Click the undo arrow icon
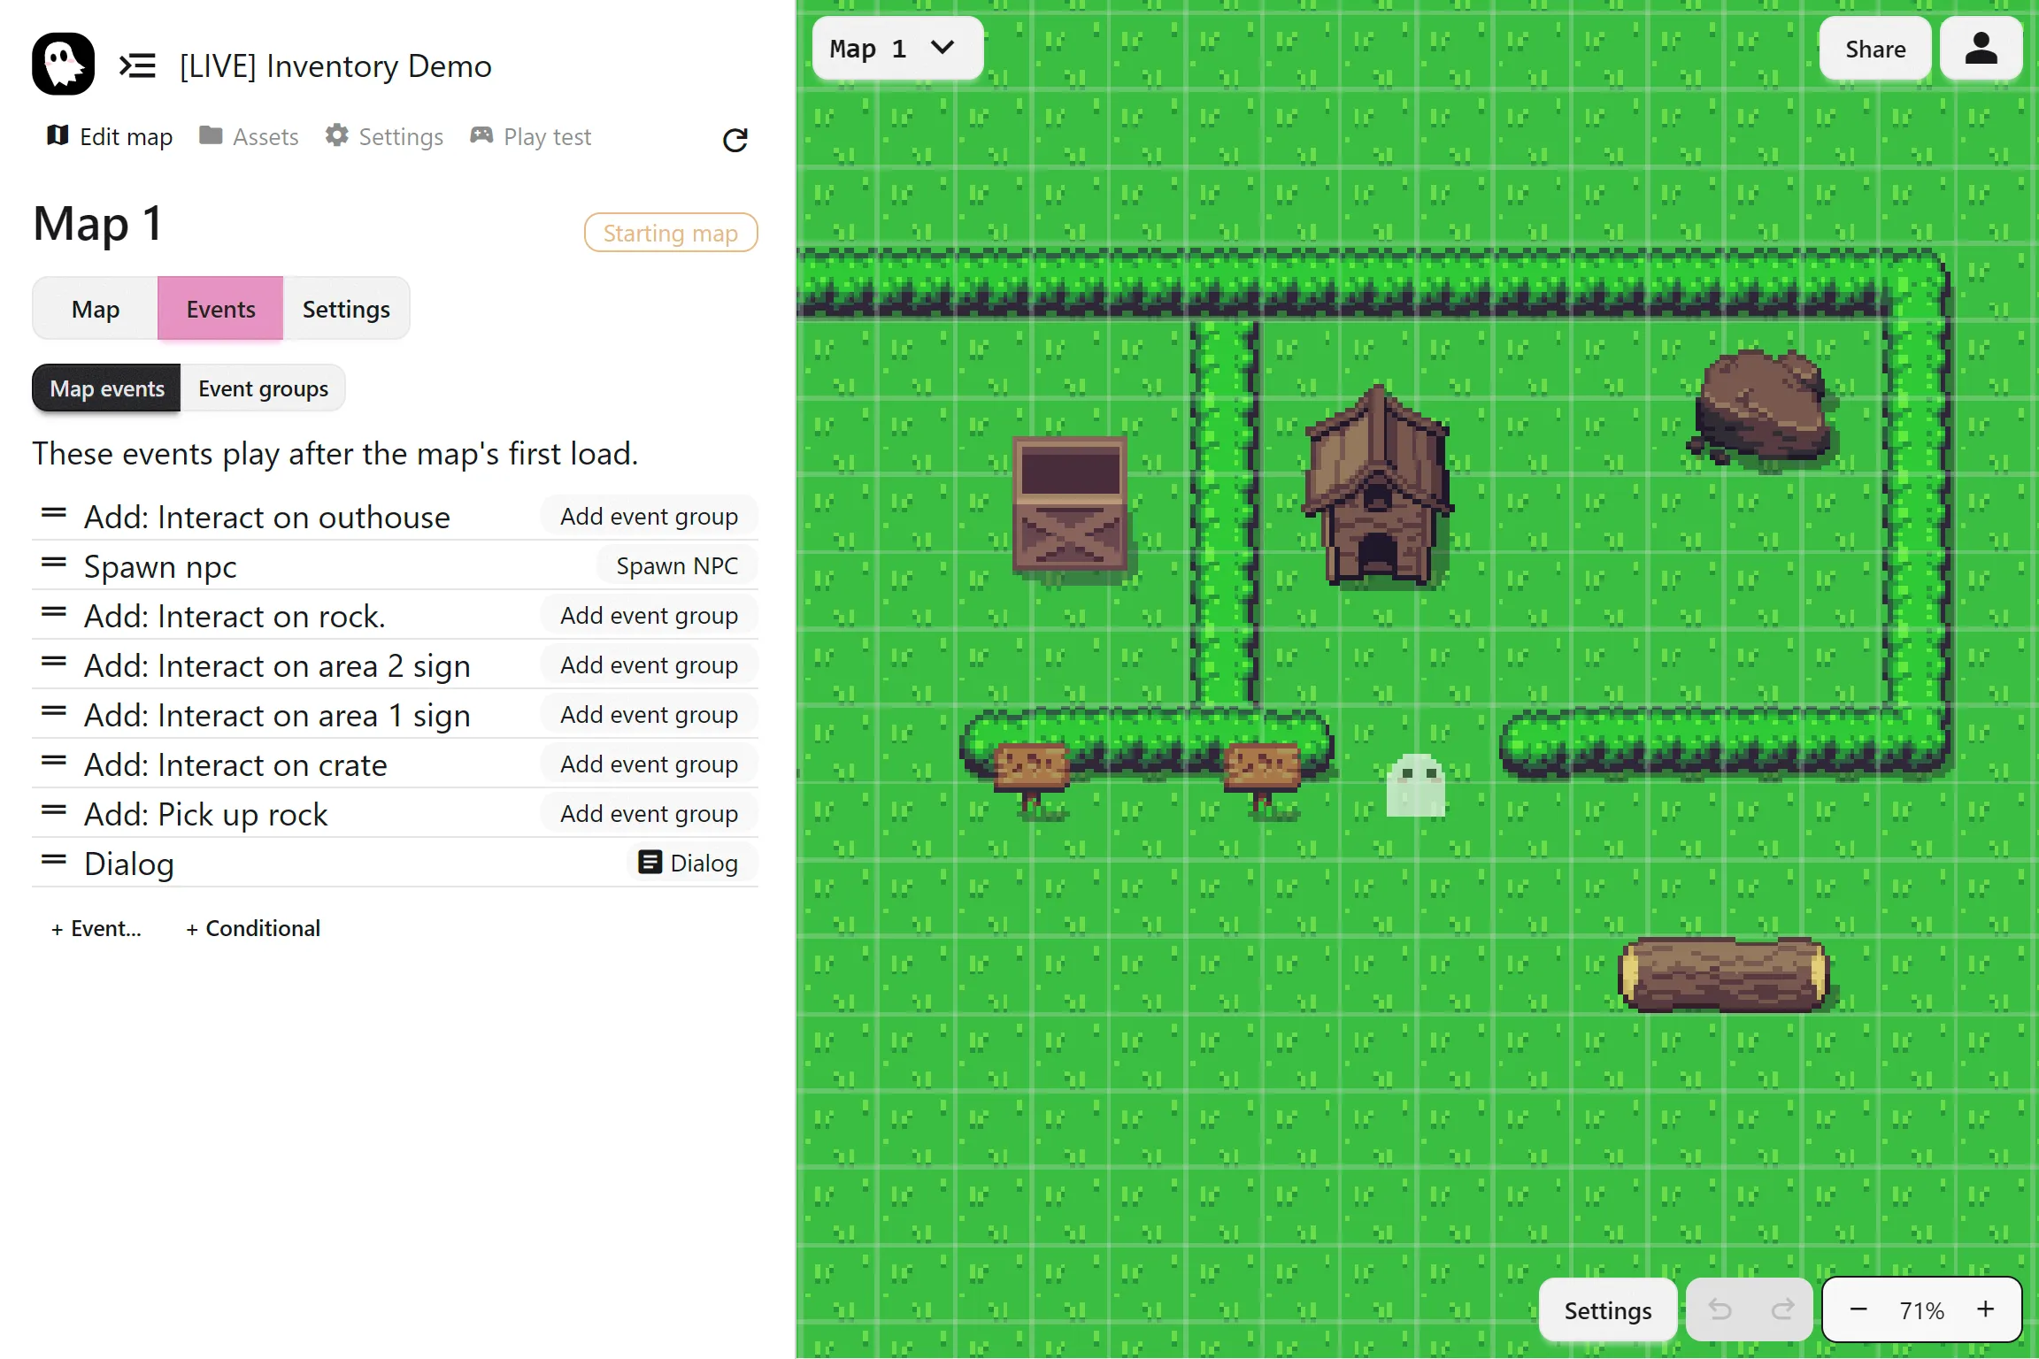Image resolution: width=2039 pixels, height=1359 pixels. point(1719,1309)
